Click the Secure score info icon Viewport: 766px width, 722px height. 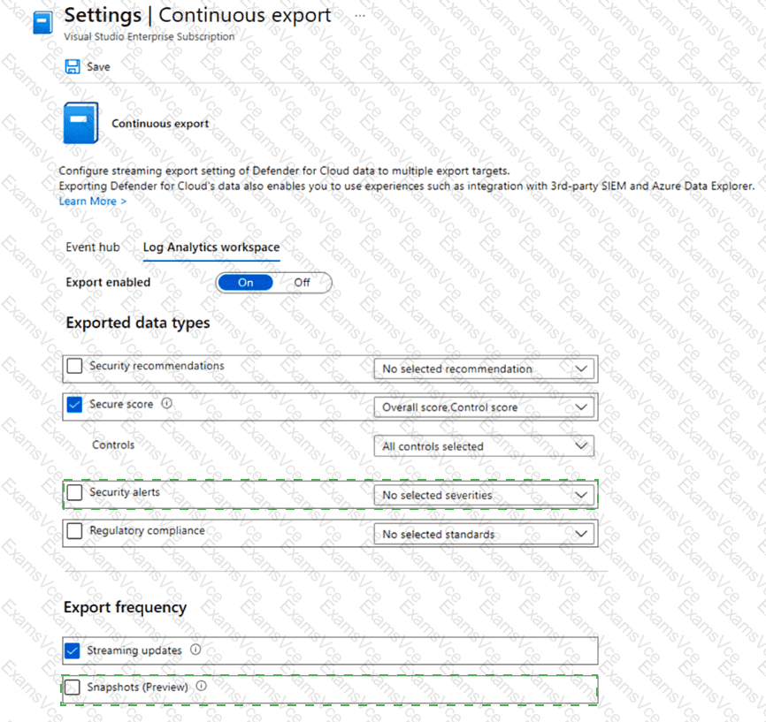[x=167, y=405]
